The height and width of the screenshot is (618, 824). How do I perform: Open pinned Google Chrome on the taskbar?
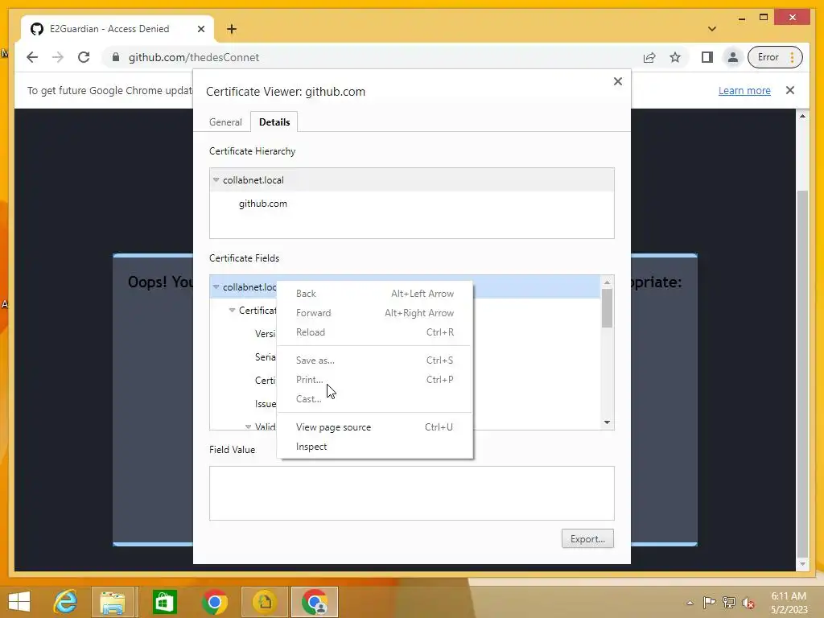pos(214,602)
